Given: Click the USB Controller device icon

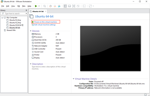Looking at the screenshot, I should (x=33, y=49).
